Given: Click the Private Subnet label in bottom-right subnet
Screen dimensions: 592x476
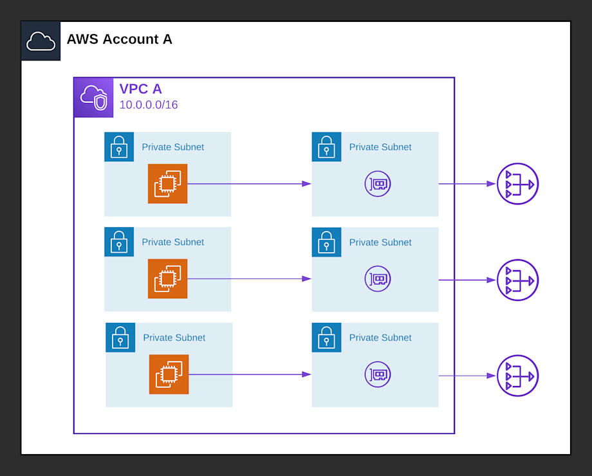Looking at the screenshot, I should (380, 338).
